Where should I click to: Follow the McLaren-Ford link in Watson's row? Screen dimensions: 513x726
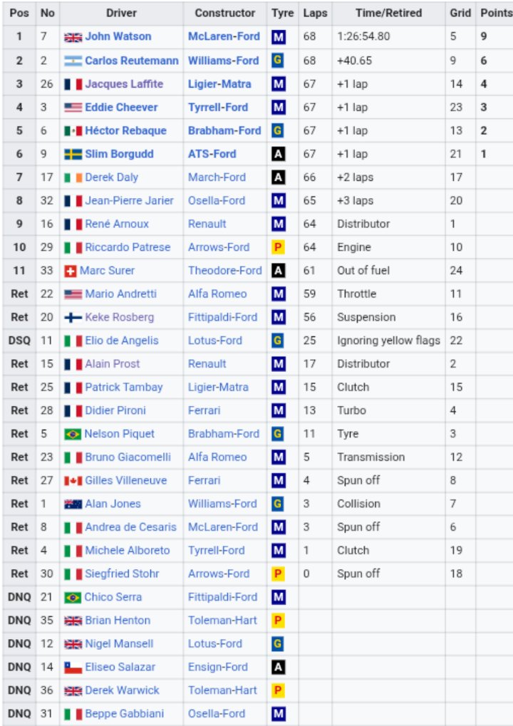(x=224, y=36)
